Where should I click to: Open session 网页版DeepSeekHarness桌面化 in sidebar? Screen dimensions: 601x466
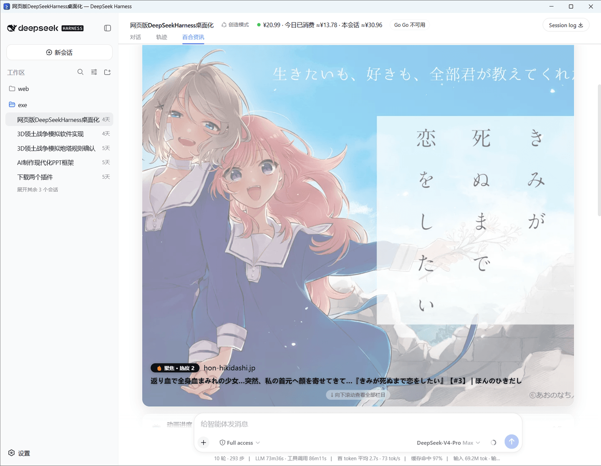[x=60, y=119]
